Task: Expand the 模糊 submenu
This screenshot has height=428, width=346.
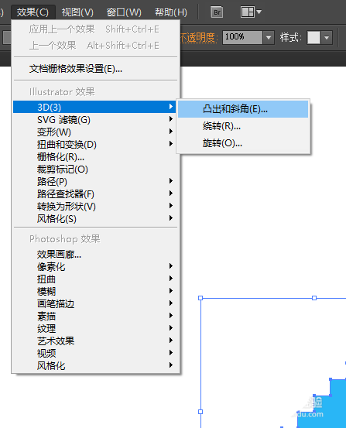Action: click(x=95, y=291)
